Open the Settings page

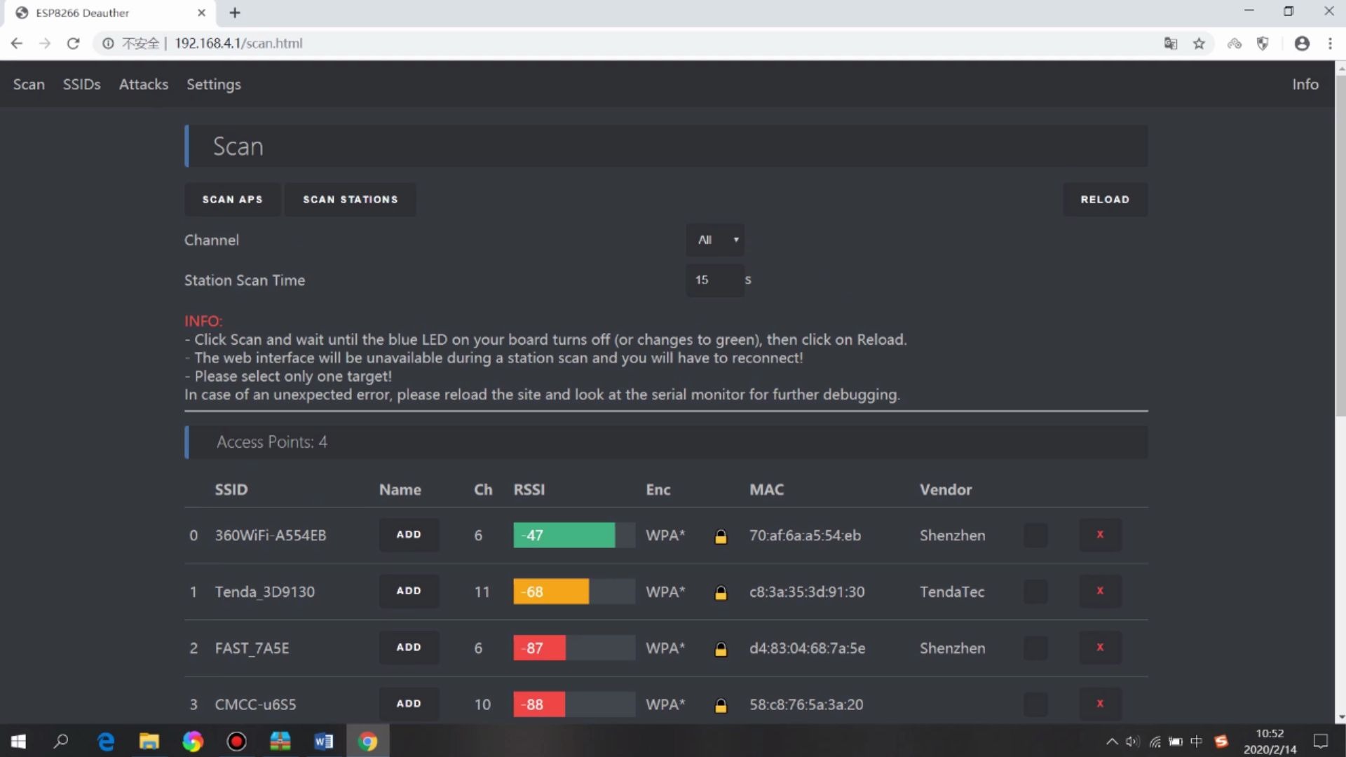coord(214,84)
